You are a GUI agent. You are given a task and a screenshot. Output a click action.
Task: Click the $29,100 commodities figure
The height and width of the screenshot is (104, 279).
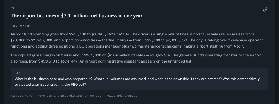click(x=153, y=40)
